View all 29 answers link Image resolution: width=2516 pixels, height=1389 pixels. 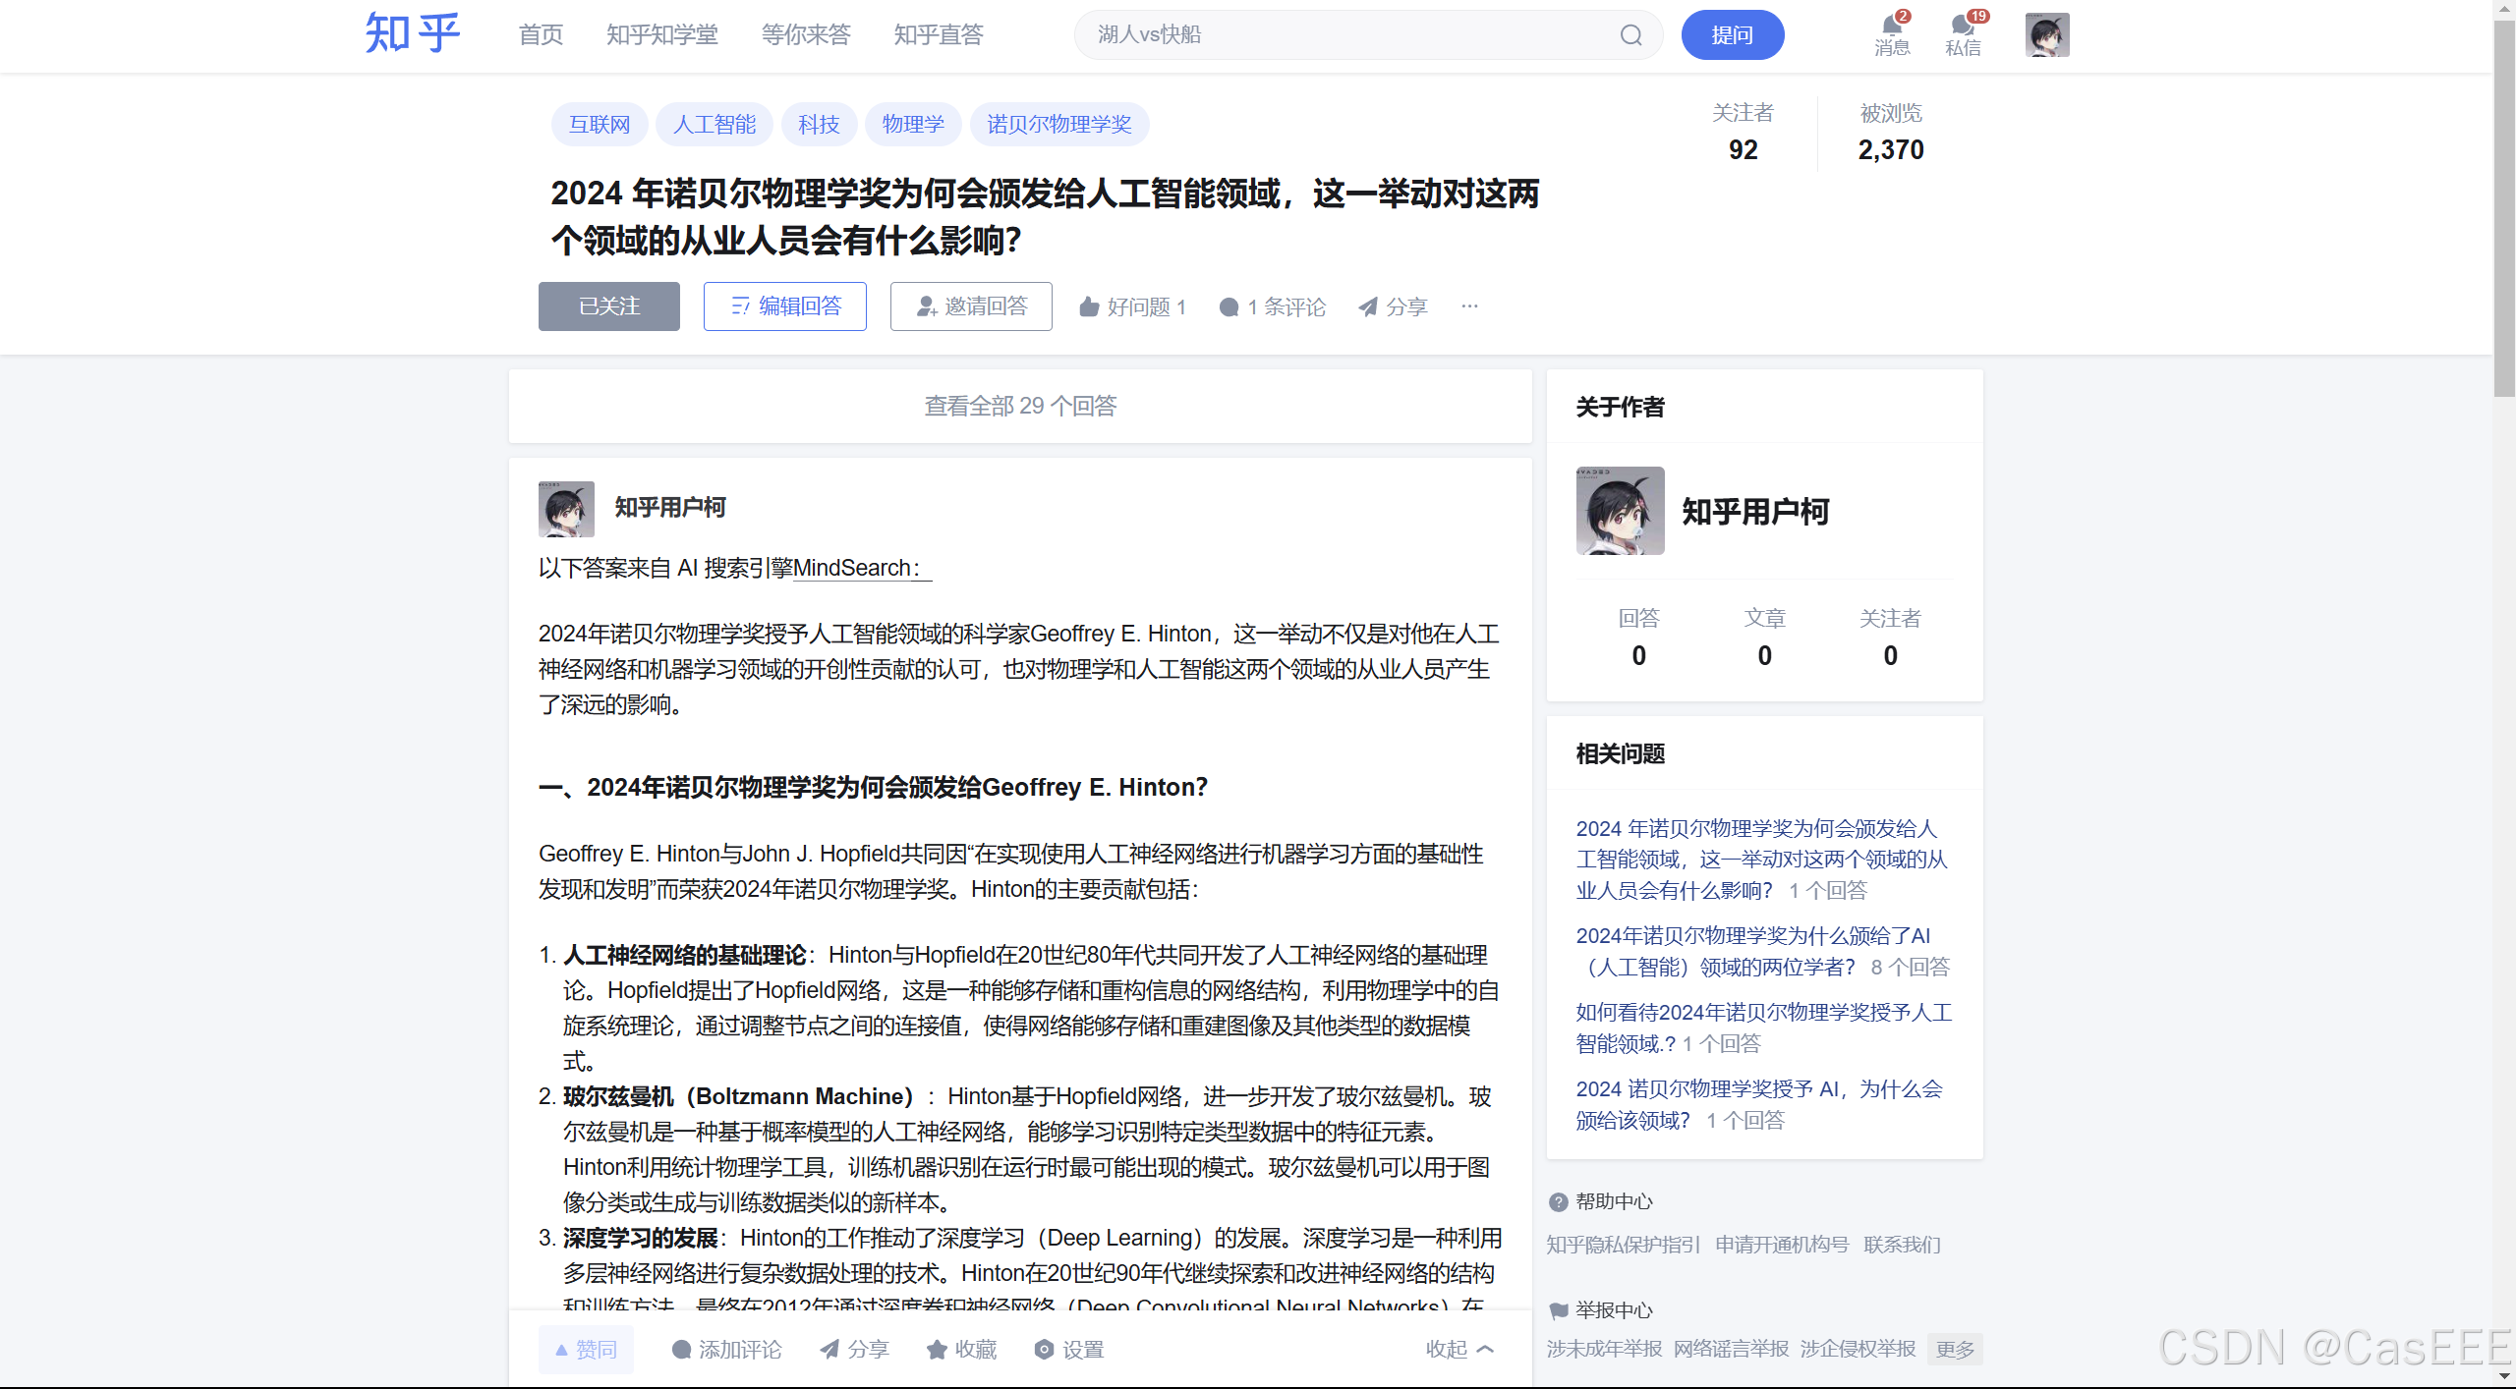coord(1020,406)
